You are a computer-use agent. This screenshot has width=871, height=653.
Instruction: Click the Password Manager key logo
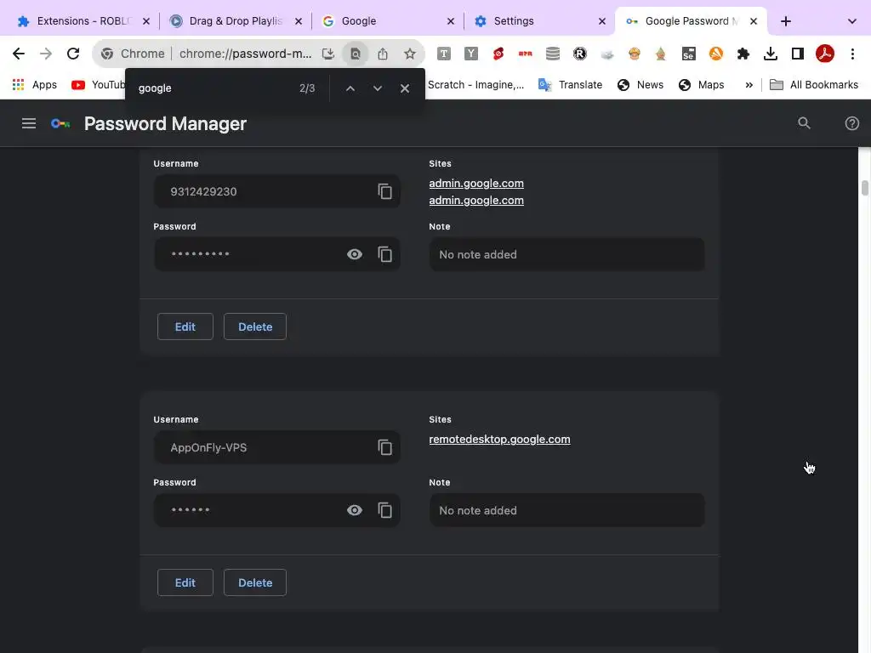[60, 123]
